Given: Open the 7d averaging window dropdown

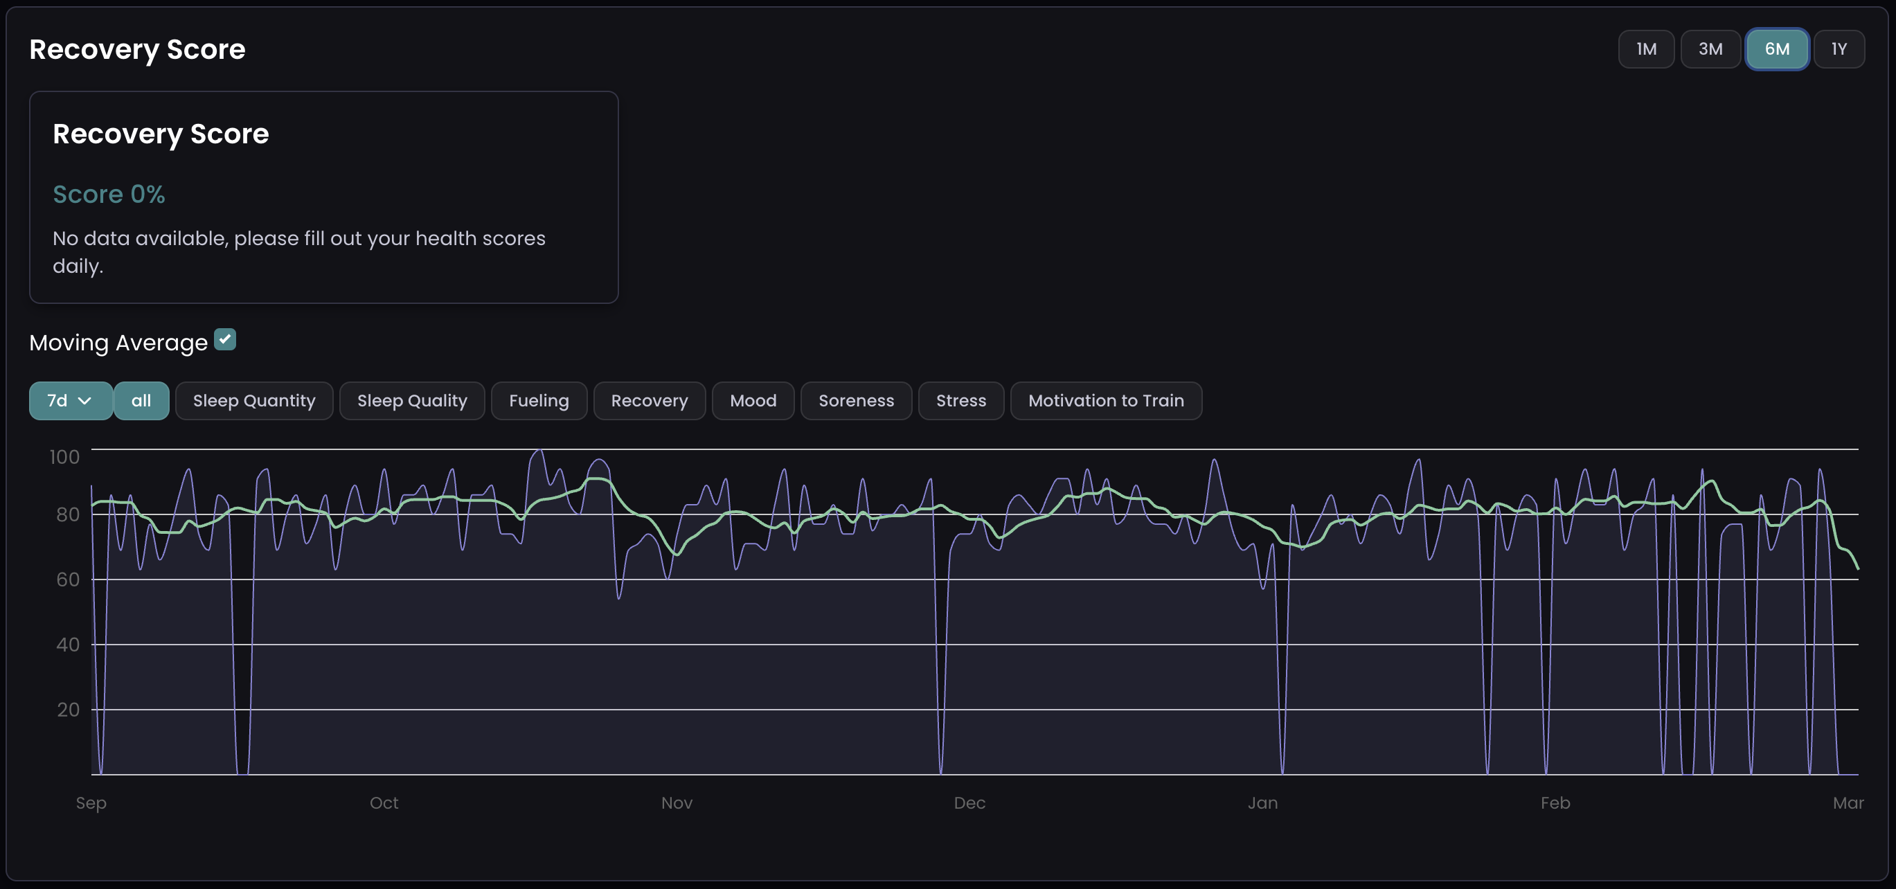Looking at the screenshot, I should pyautogui.click(x=70, y=400).
